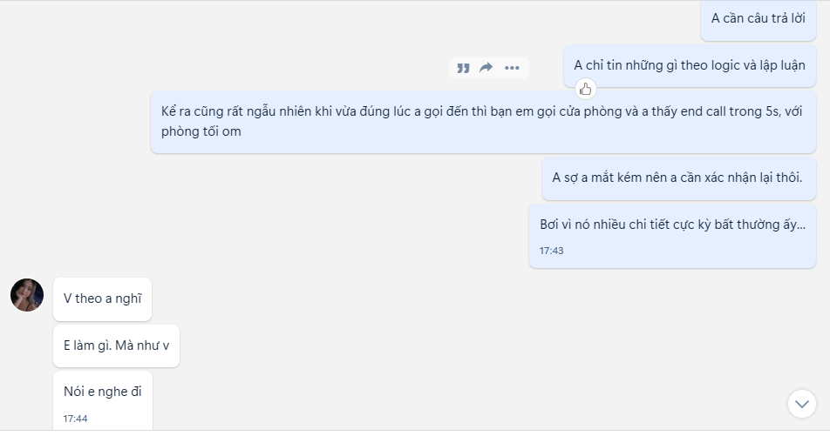Open the sender's profile avatar
830x436 pixels.
tap(27, 295)
